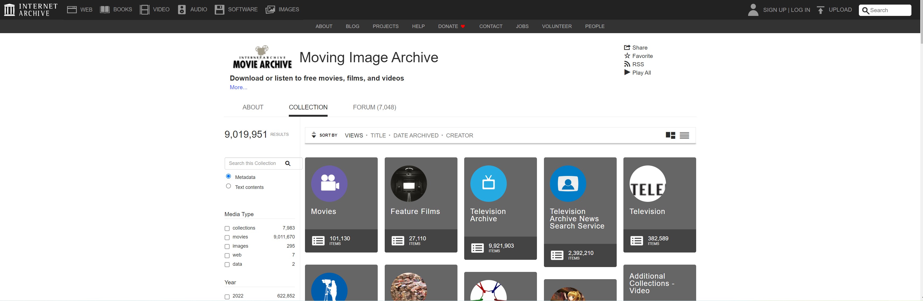This screenshot has width=923, height=301.
Task: Click the TV News Search Service icon
Action: coord(568,184)
